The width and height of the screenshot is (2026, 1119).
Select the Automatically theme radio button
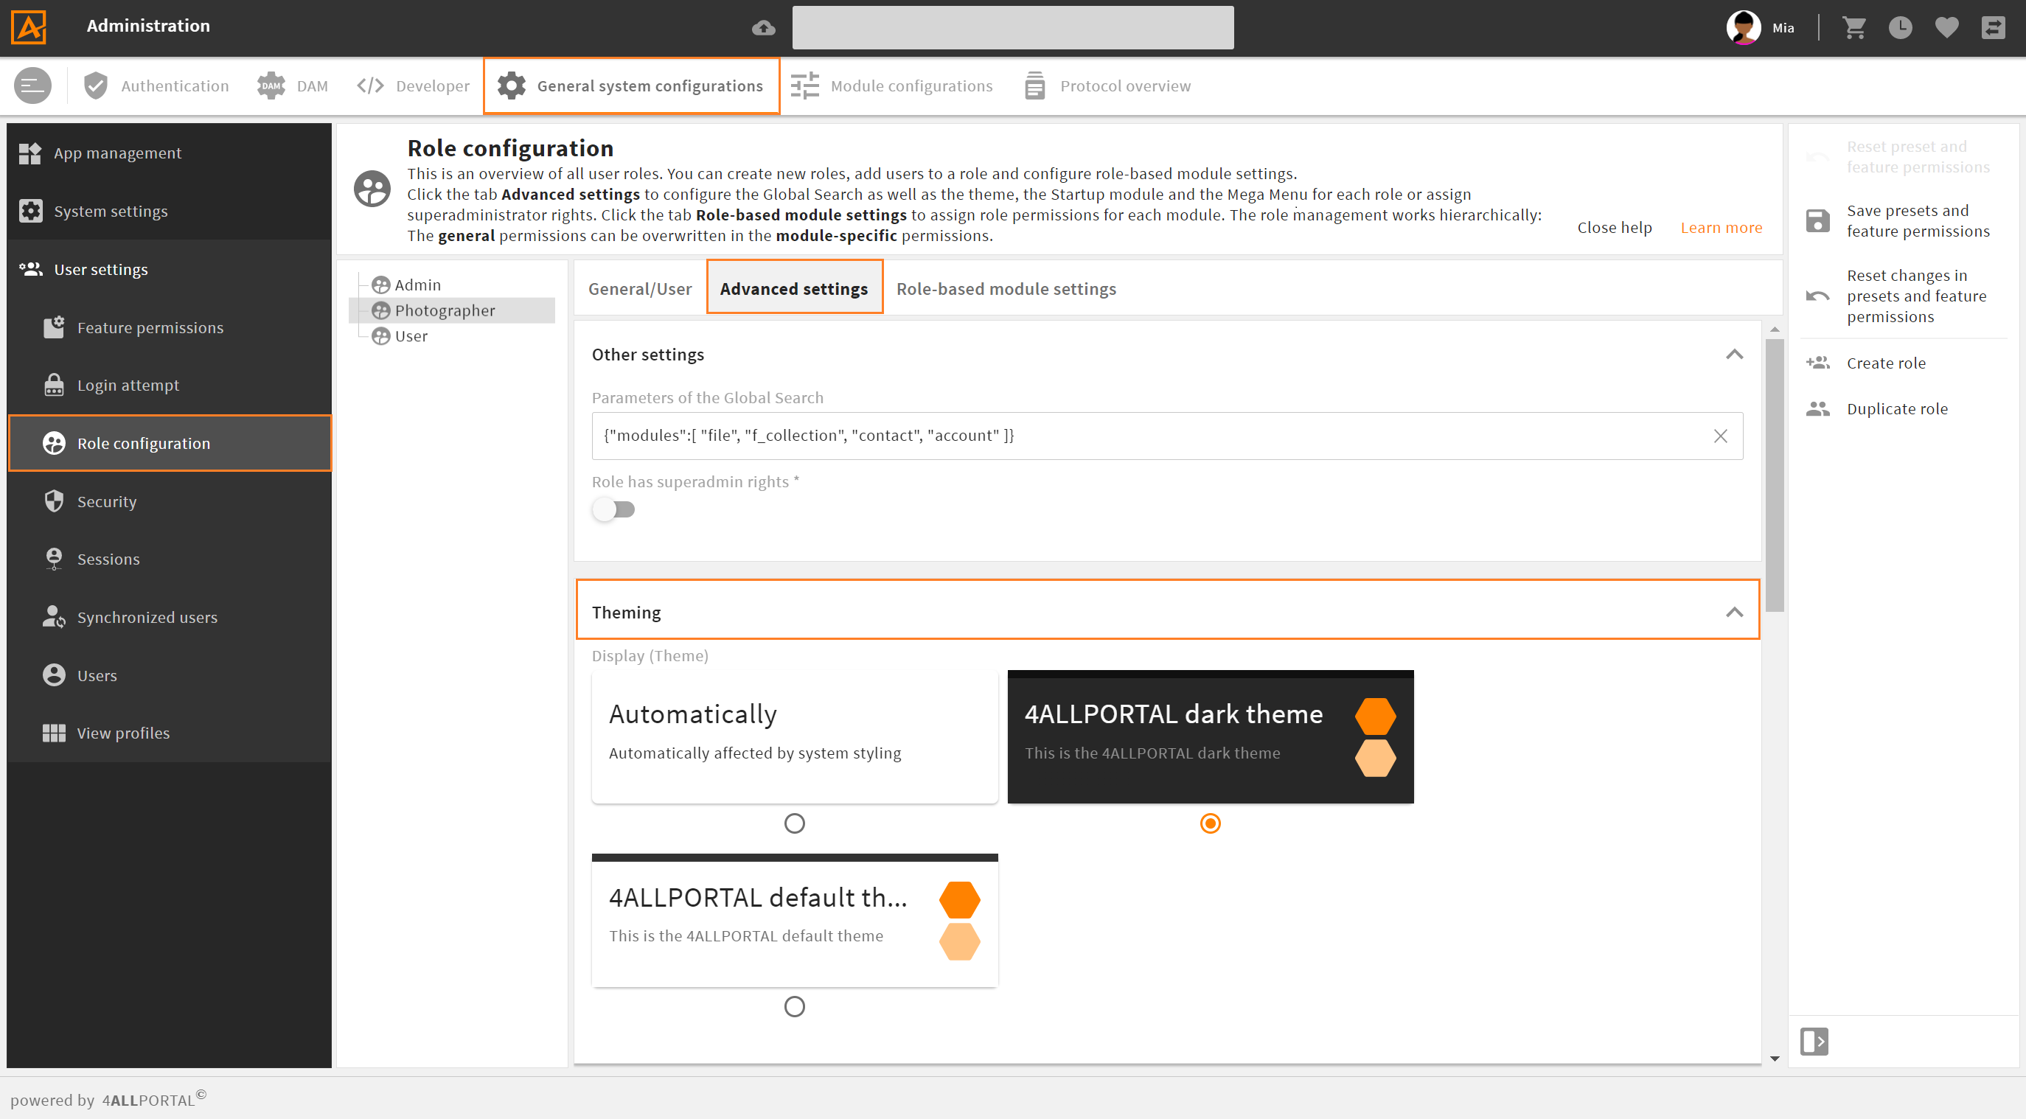794,823
